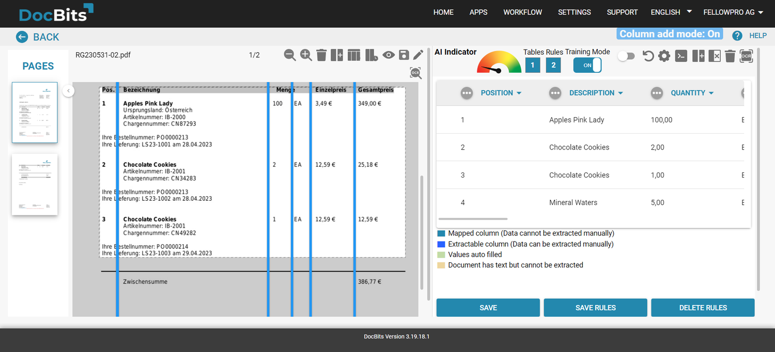Switch Tables Rules Training Mode to off

[587, 65]
